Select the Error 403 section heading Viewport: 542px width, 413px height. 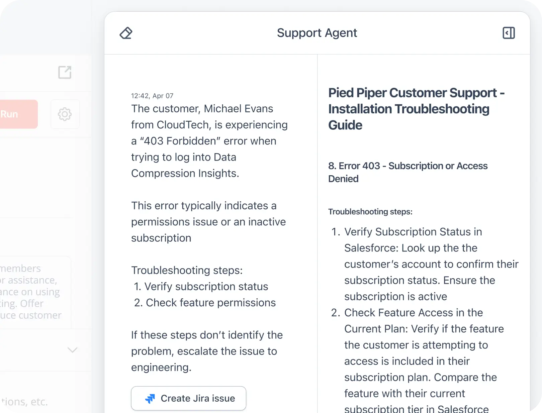(408, 172)
